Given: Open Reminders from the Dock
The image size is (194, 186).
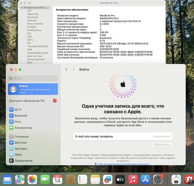Looking at the screenshot, I should (x=82, y=179).
